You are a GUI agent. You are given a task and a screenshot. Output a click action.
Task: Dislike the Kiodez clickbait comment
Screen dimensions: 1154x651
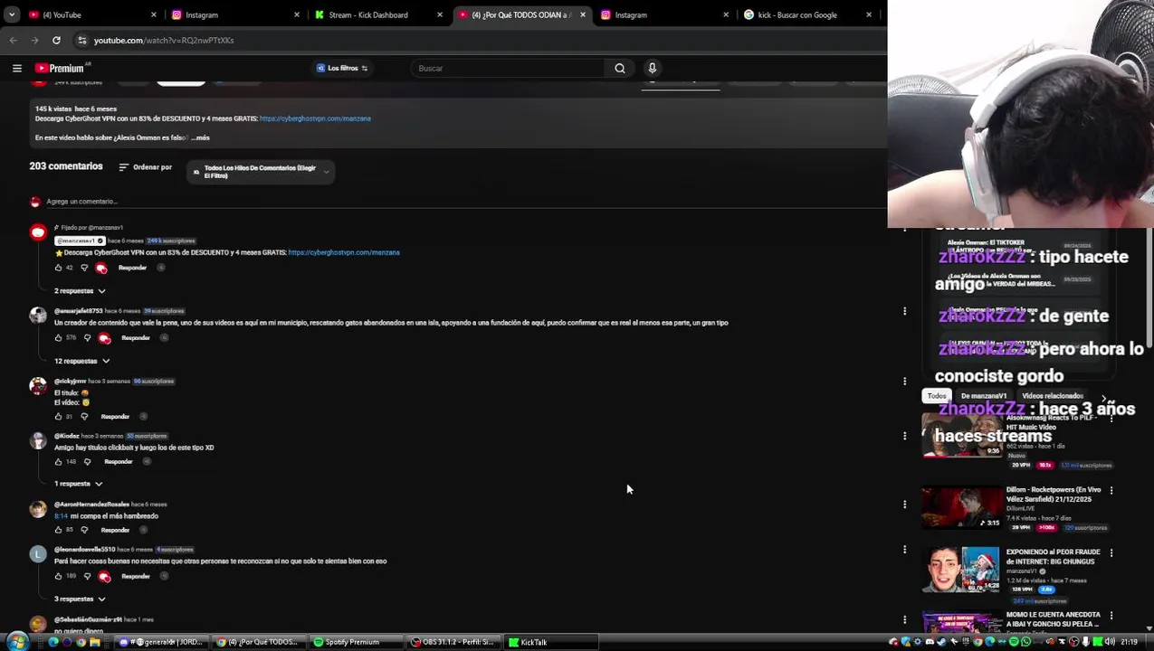[x=87, y=462]
